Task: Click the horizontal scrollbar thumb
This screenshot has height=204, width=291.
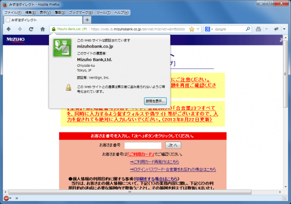Action: (x=130, y=192)
